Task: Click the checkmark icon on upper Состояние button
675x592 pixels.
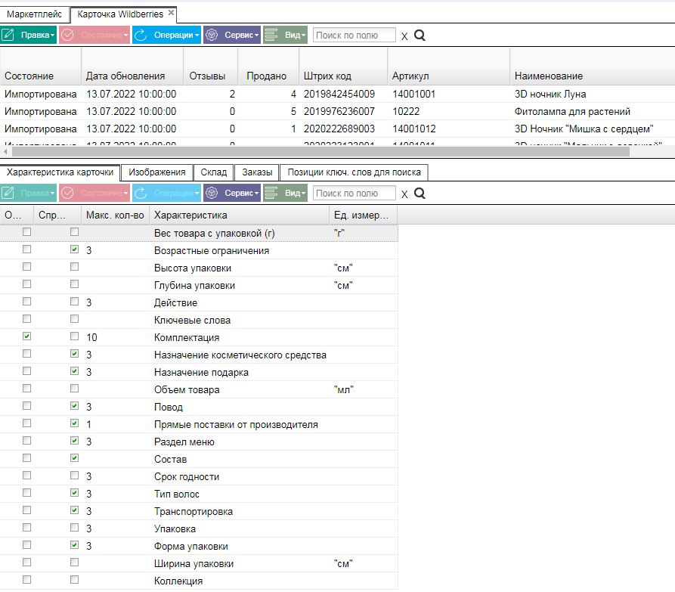Action: pos(67,35)
